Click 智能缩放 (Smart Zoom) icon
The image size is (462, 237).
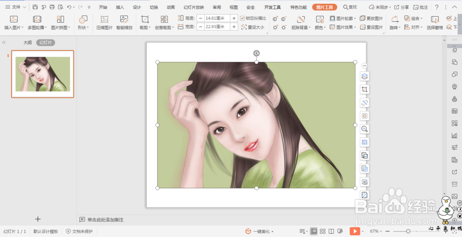[124, 19]
